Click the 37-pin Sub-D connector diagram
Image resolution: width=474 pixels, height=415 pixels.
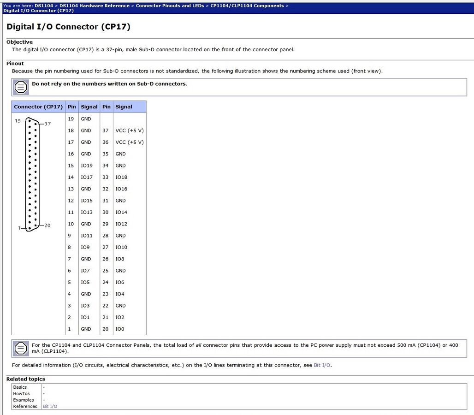(x=32, y=174)
